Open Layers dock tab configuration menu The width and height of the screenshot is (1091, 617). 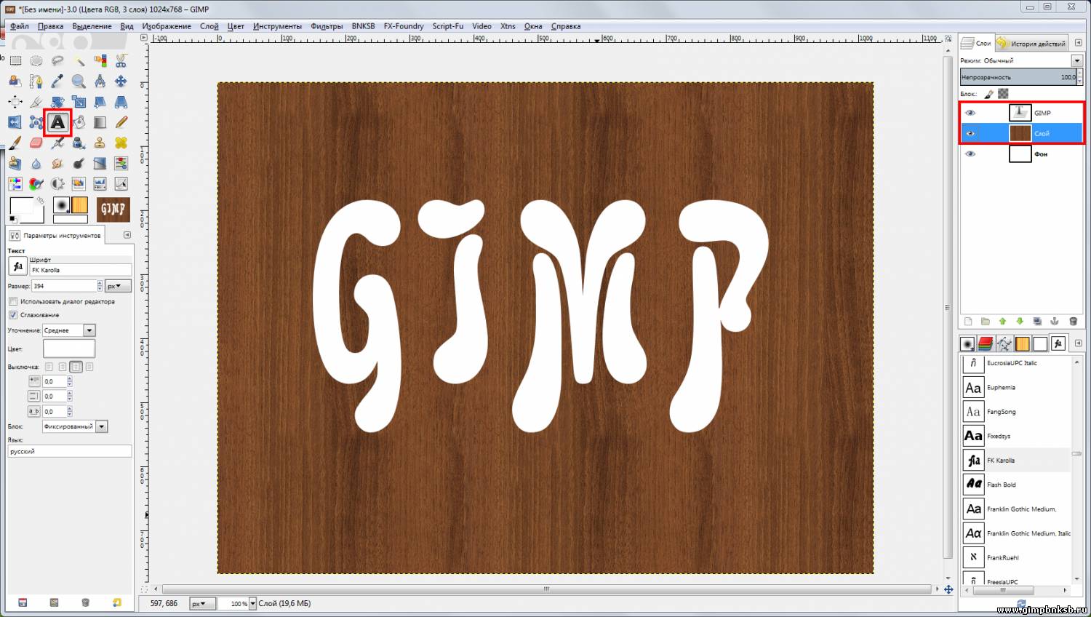[1078, 43]
